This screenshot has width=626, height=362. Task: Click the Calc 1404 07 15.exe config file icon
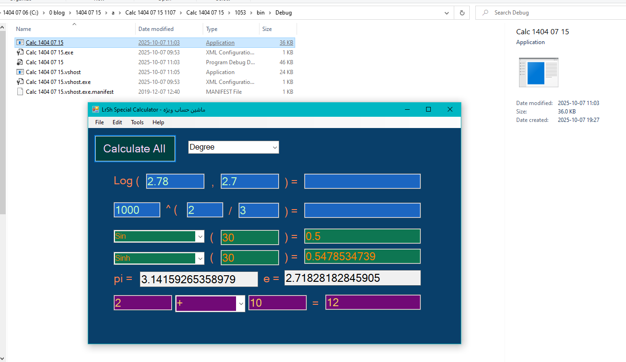20,53
